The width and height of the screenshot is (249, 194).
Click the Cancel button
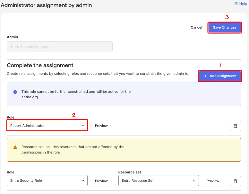tap(196, 27)
